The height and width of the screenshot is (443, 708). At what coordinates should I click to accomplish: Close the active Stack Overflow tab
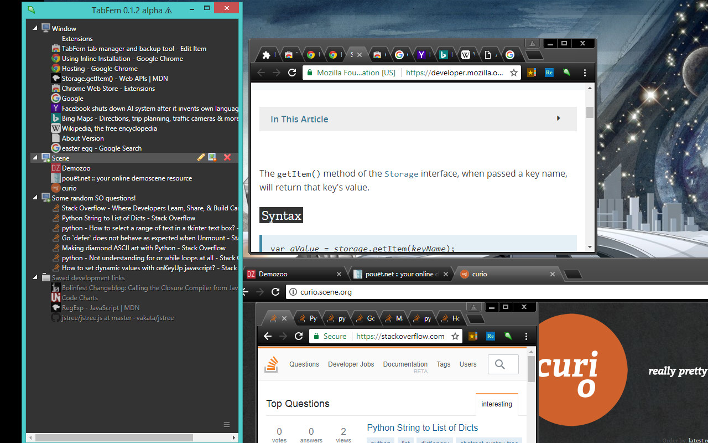(284, 318)
